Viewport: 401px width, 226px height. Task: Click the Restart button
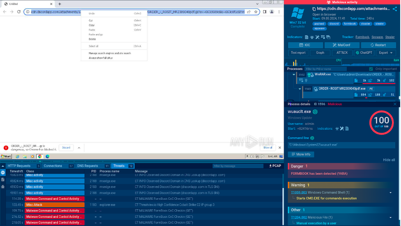coord(378,45)
